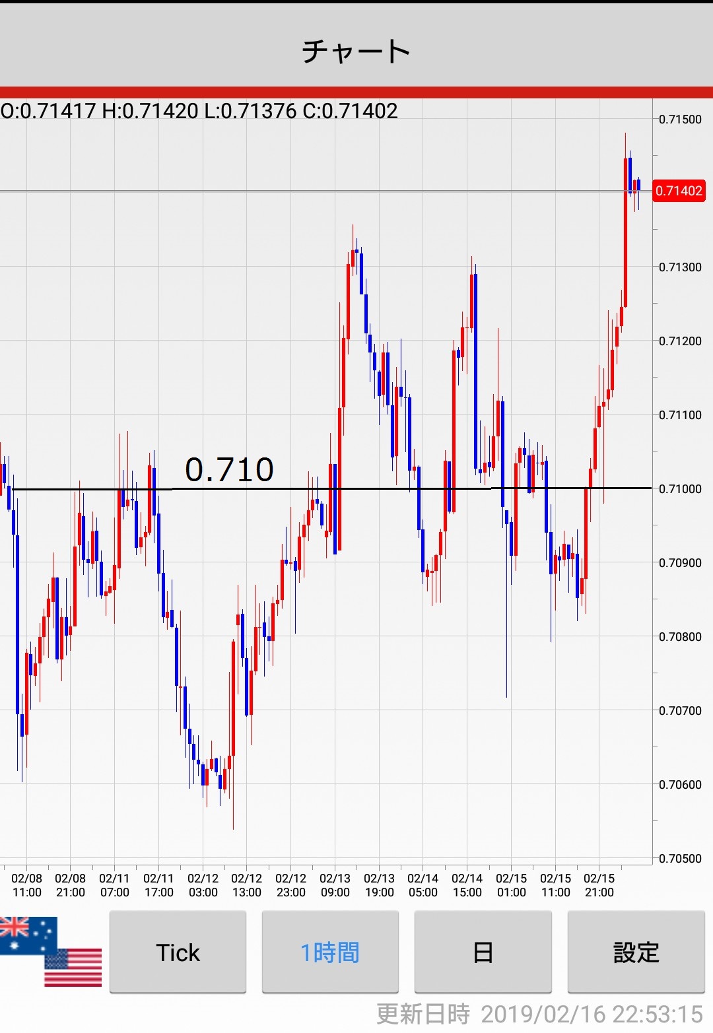Select the 0.71500 price axis label

(x=680, y=119)
